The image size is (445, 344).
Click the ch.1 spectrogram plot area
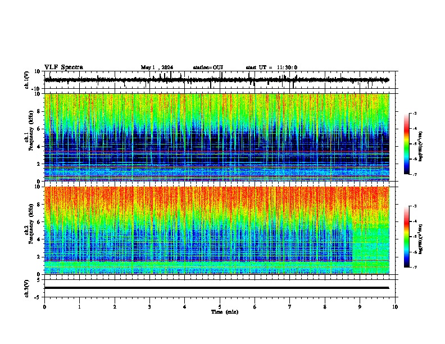(x=216, y=137)
